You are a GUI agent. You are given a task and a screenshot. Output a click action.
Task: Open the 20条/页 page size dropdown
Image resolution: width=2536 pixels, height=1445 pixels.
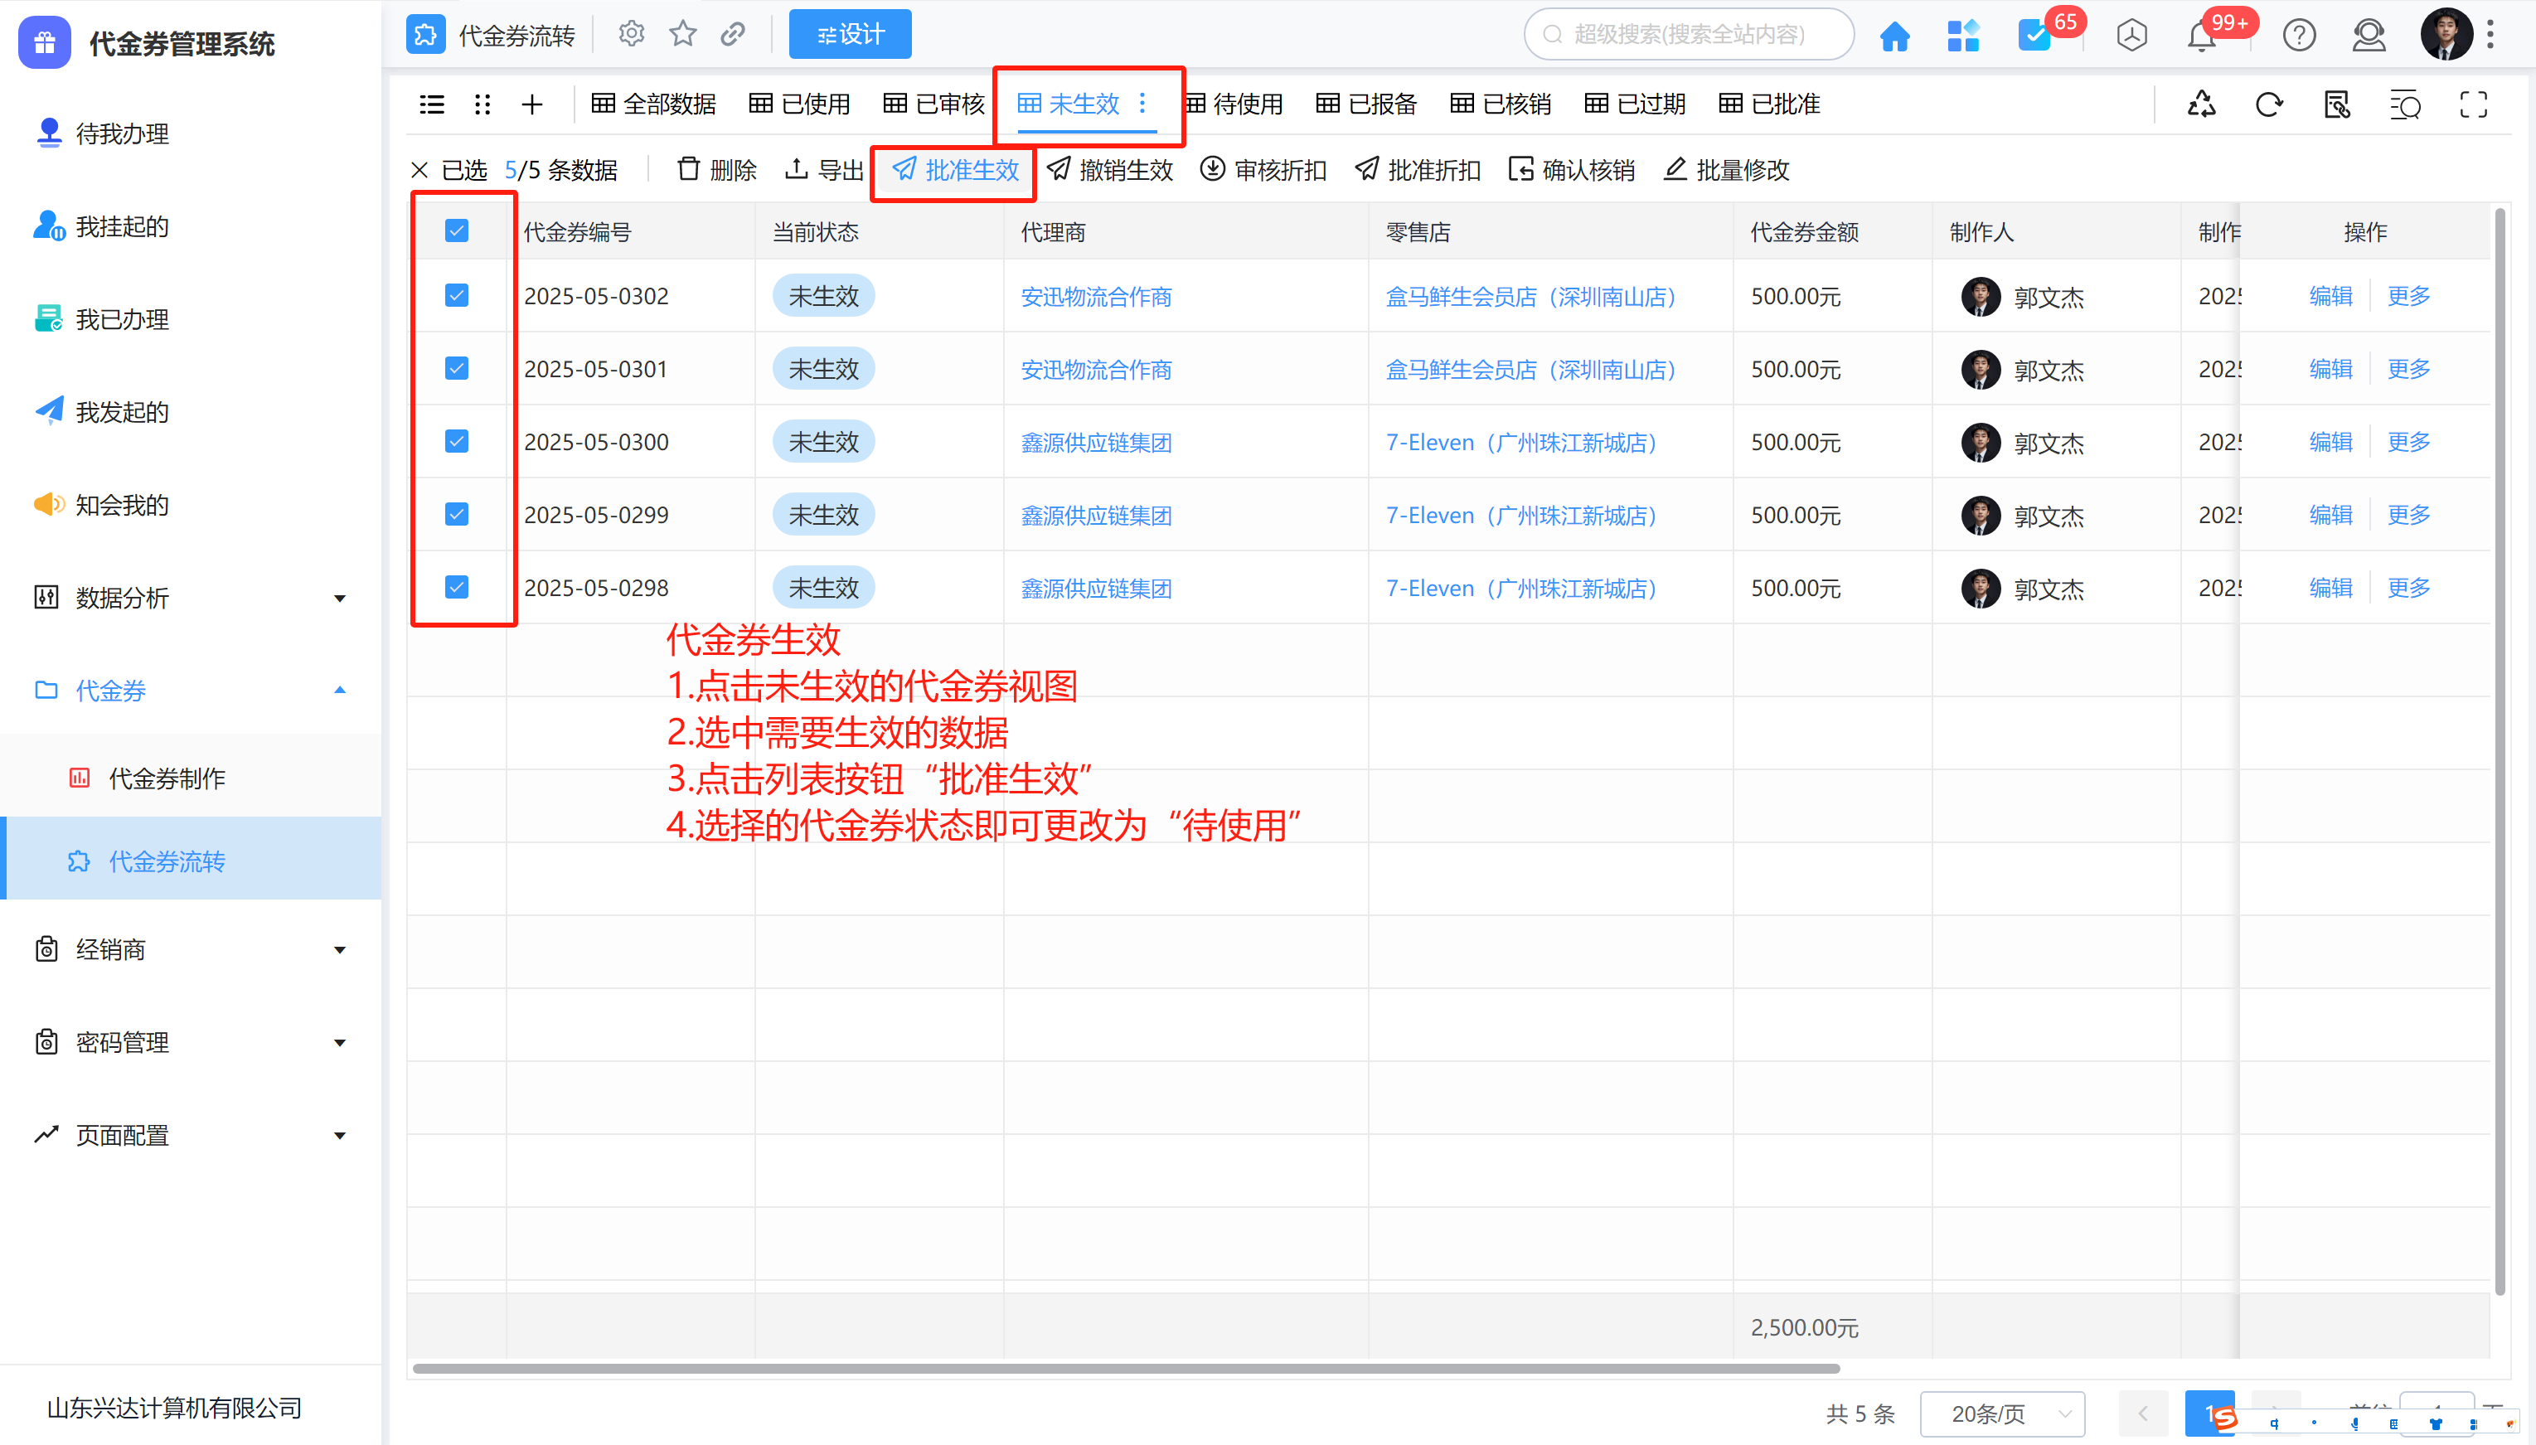pyautogui.click(x=2002, y=1413)
